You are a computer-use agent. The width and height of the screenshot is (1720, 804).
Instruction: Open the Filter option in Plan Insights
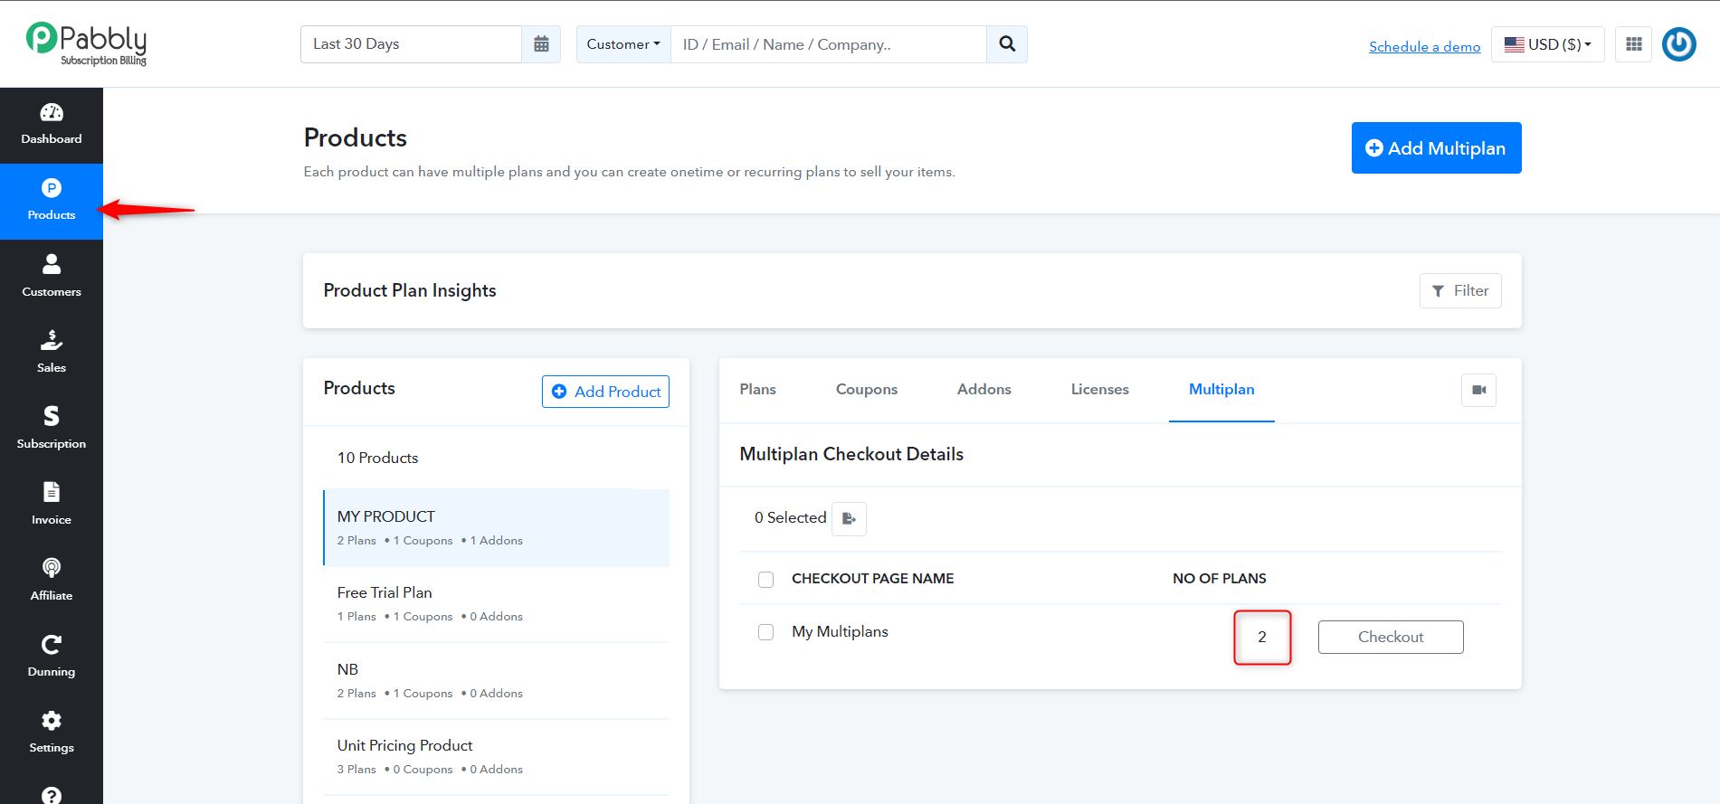1460,290
